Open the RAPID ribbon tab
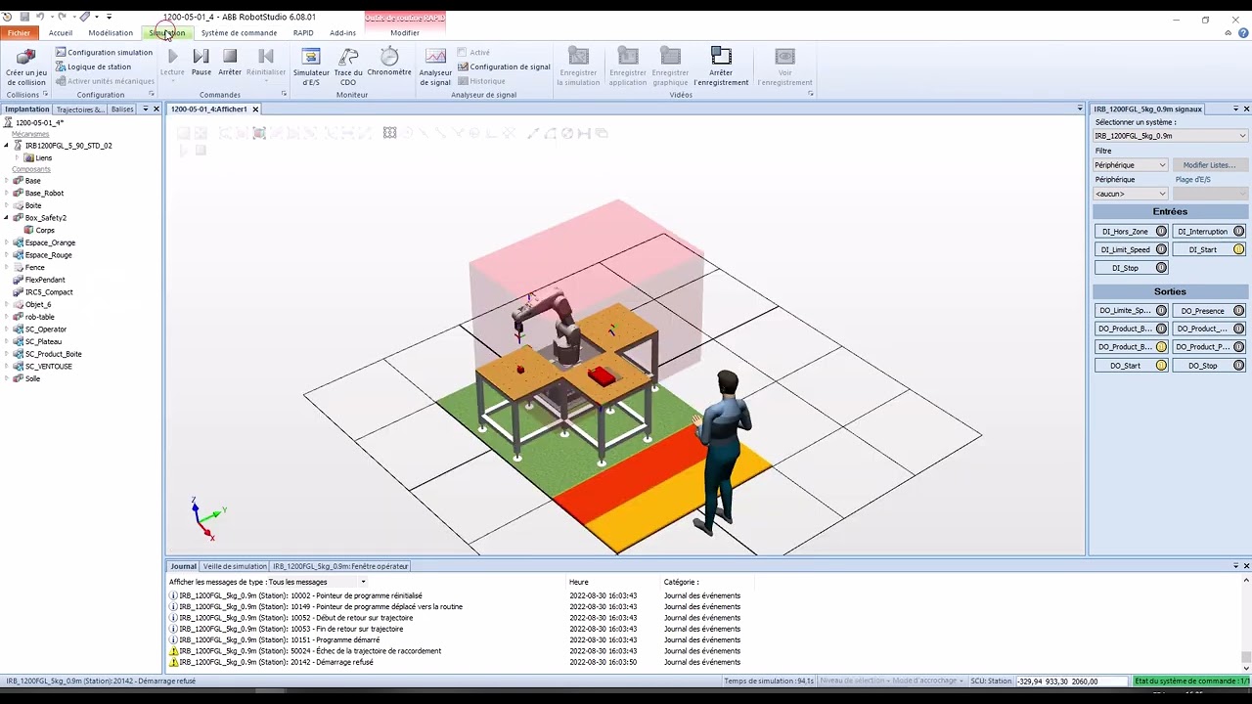 [303, 33]
